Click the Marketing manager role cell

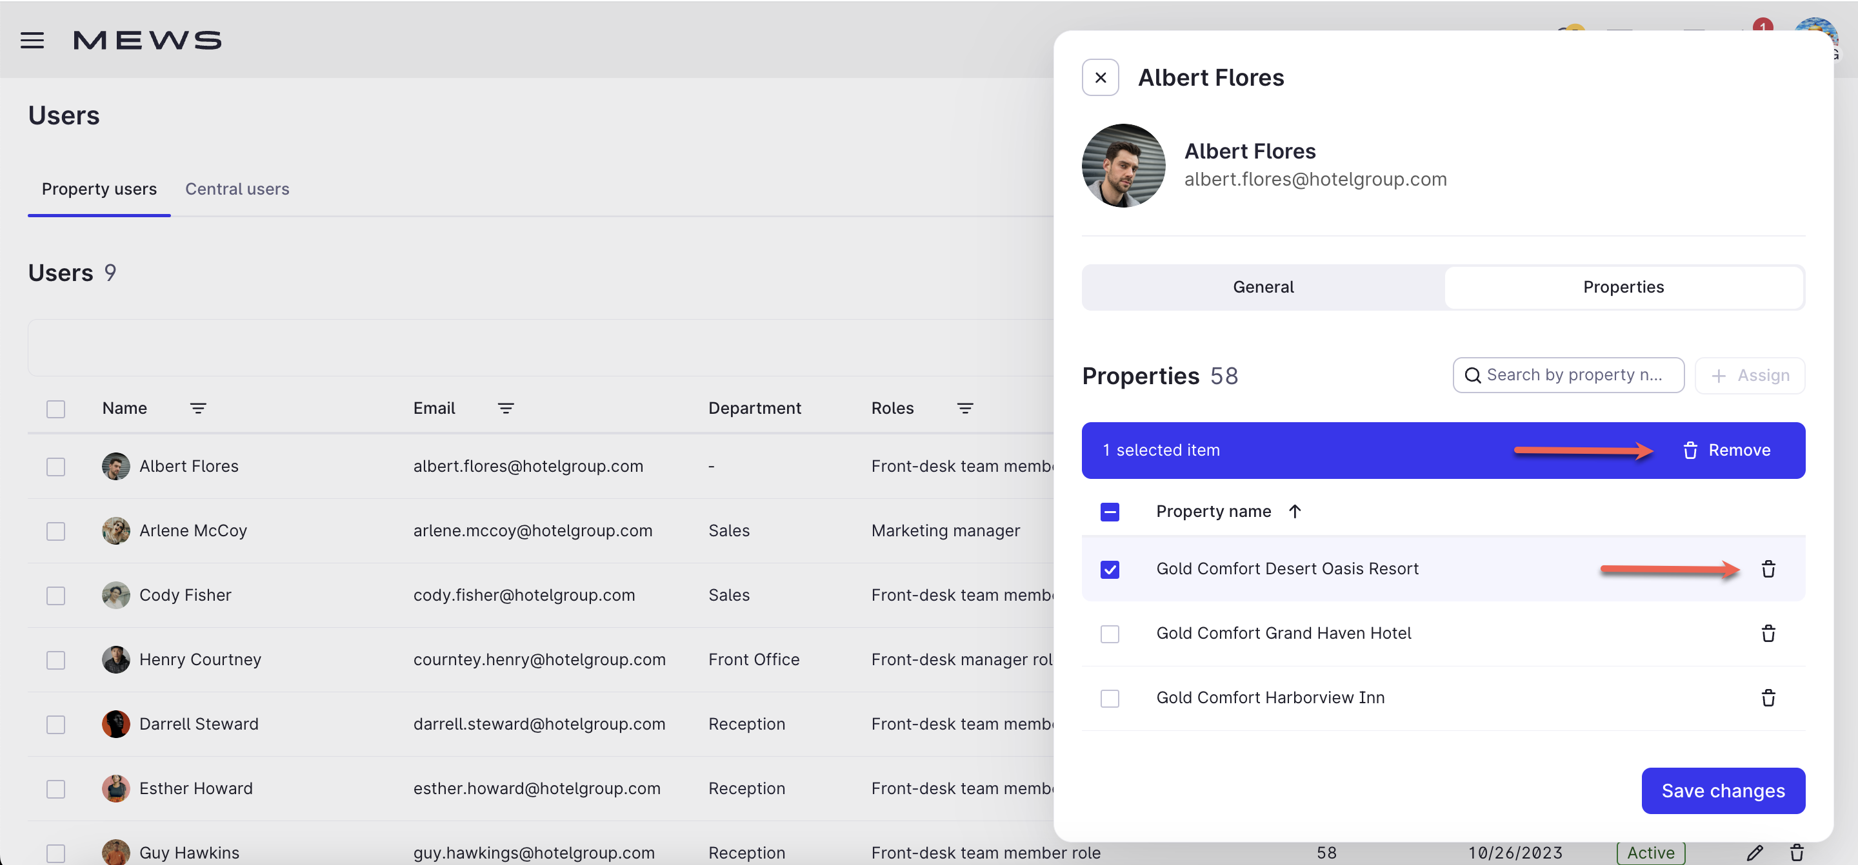946,530
